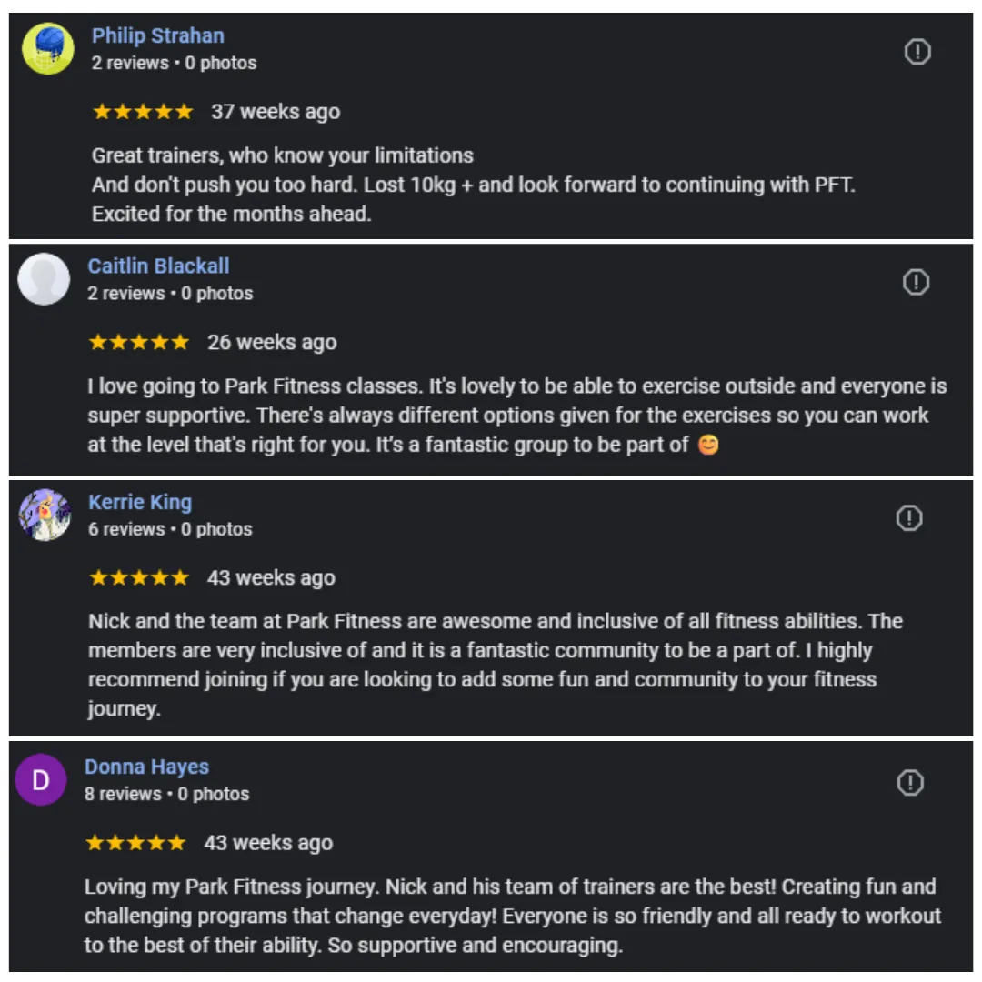982x982 pixels.
Task: Click "2 reviews · 0 photos" under Philip Strahan
Action: pos(174,63)
